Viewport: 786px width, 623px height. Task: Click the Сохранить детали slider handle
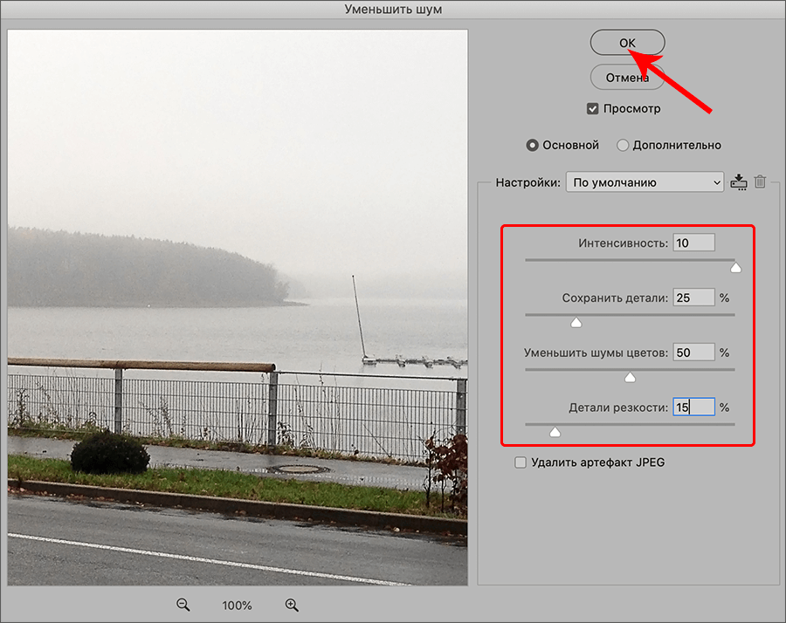pyautogui.click(x=576, y=323)
